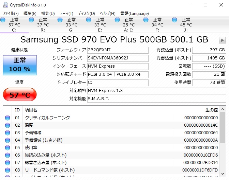Image resolution: width=229 pixels, height=180 pixels.
Task: Click the 項目名 column header
Action: (x=97, y=110)
